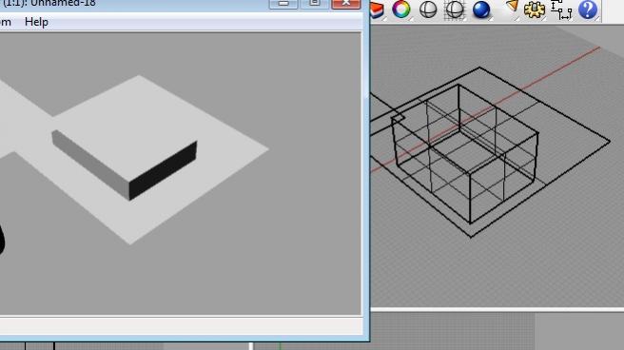Click the rendered box's dark front face
The width and height of the screenshot is (624, 350).
(x=163, y=170)
